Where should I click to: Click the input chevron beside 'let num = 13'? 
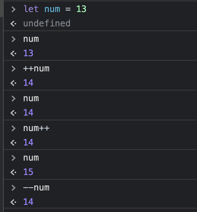coord(14,9)
